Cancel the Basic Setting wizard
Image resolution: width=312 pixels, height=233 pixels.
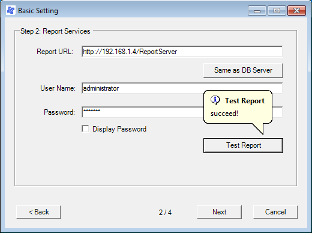[x=275, y=212]
